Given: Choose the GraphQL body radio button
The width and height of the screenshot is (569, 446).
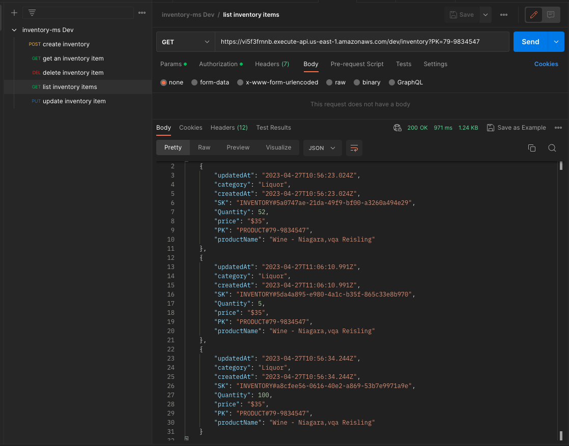Looking at the screenshot, I should (391, 82).
